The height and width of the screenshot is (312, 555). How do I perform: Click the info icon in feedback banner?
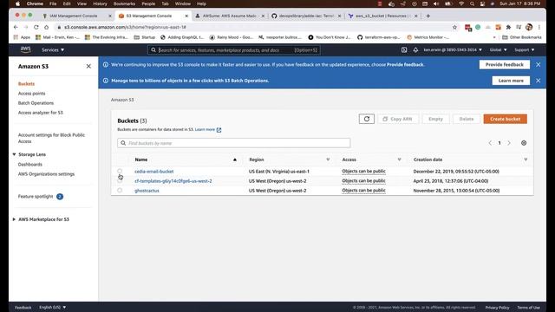pyautogui.click(x=106, y=65)
